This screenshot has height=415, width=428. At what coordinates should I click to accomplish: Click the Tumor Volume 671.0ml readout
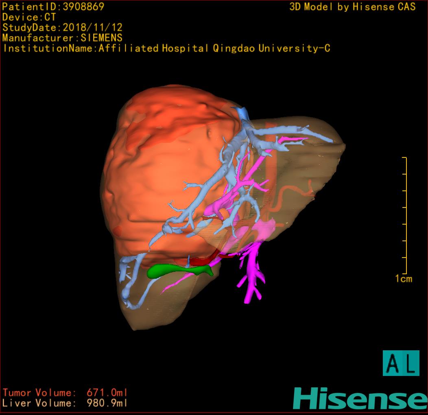point(65,393)
